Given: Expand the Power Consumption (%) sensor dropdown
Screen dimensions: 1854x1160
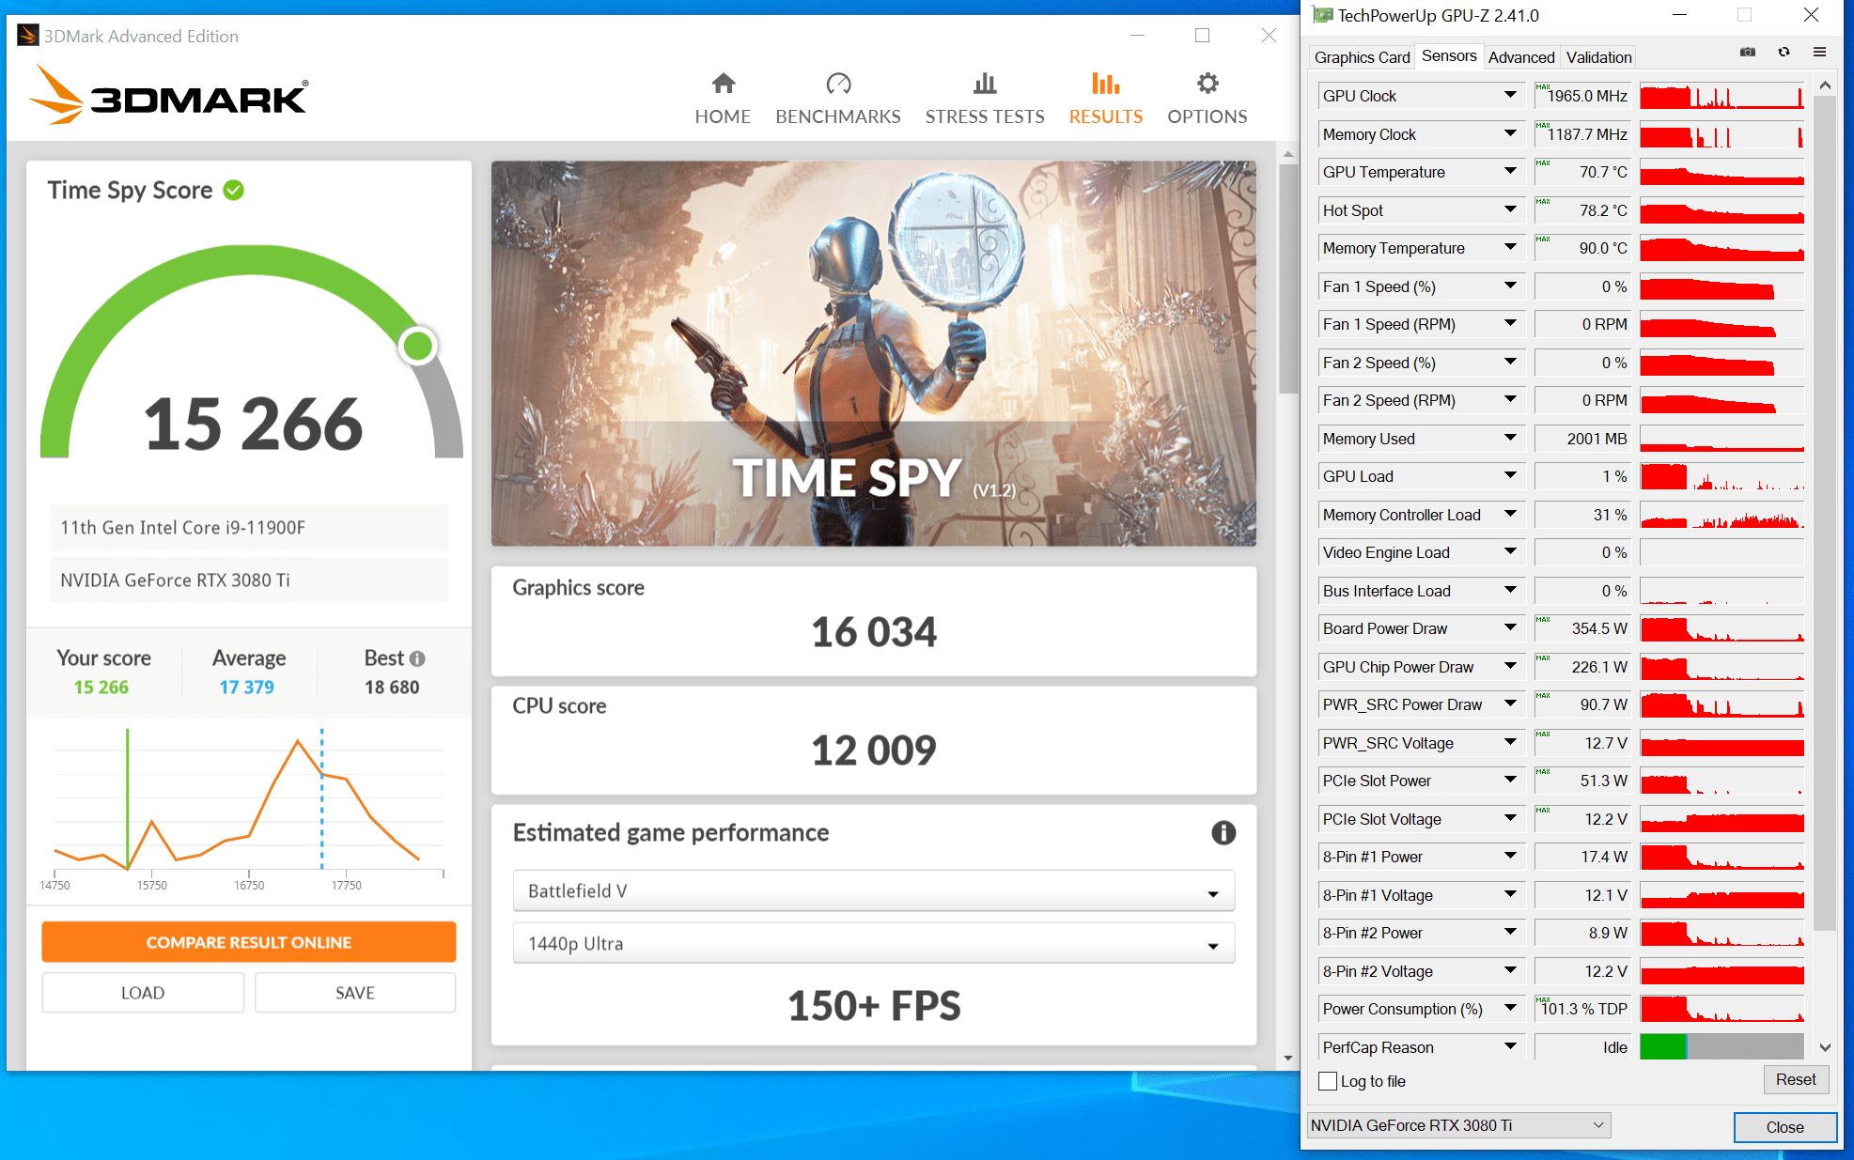Looking at the screenshot, I should [1510, 1009].
